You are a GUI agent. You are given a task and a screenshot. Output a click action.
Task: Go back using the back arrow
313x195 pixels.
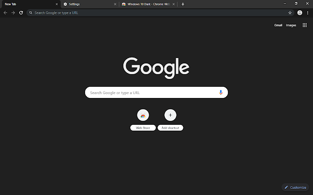click(5, 13)
